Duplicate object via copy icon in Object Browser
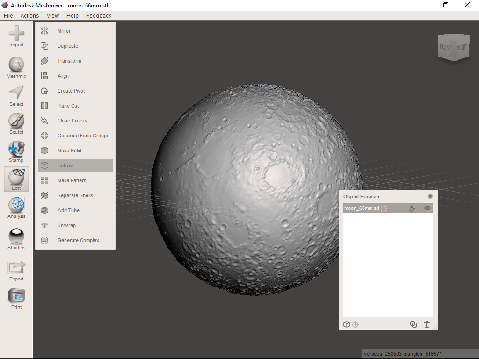 [x=413, y=324]
